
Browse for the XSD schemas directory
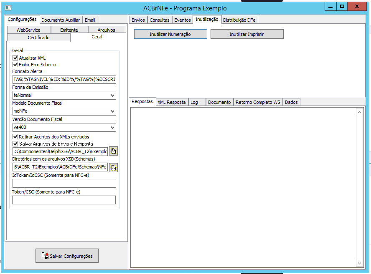coord(114,168)
